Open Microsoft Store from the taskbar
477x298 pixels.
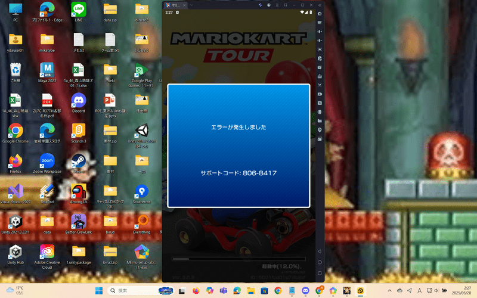coord(264,291)
